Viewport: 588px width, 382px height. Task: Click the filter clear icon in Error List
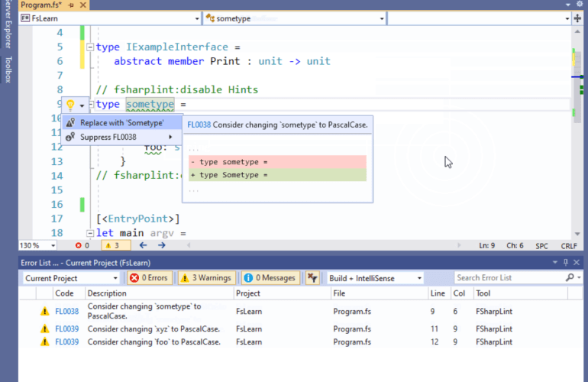coord(312,278)
